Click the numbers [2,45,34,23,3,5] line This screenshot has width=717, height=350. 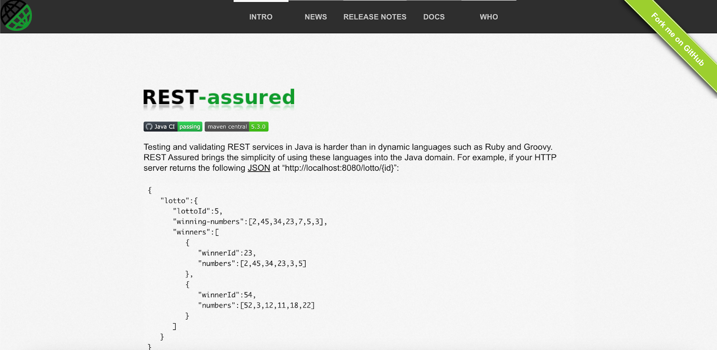pos(252,264)
